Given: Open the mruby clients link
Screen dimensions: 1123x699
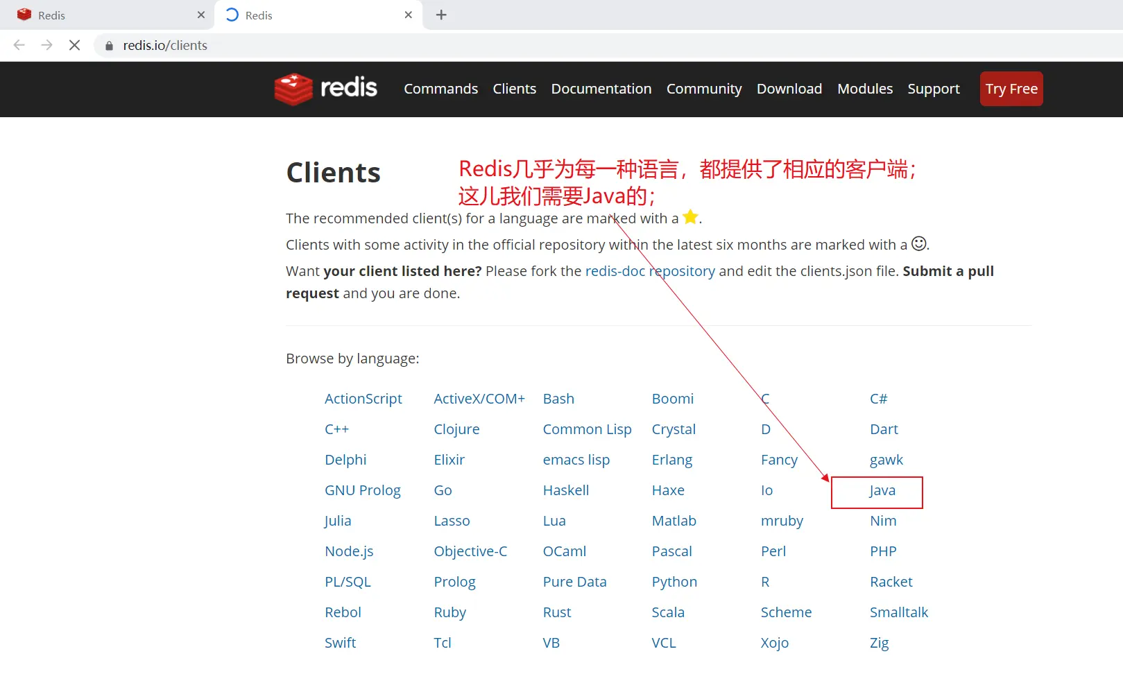Looking at the screenshot, I should click(782, 521).
